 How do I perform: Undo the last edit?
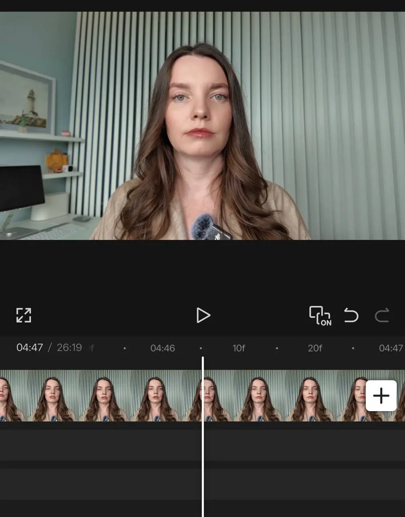[x=351, y=315]
